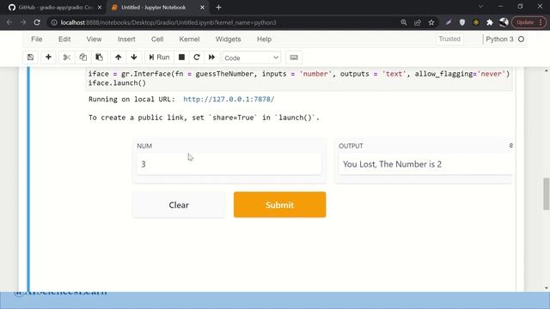Open the Edit menu
550x309 pixels.
pyautogui.click(x=64, y=39)
